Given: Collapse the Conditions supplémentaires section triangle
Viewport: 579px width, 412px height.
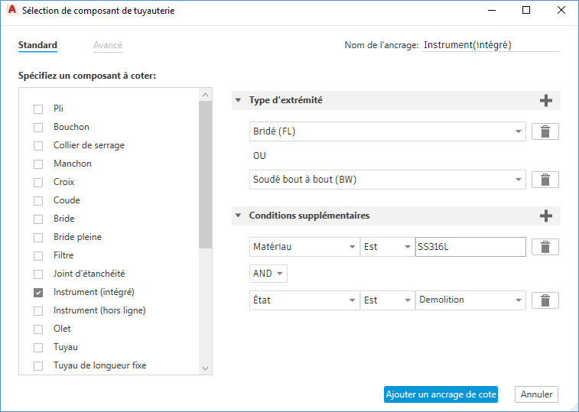Looking at the screenshot, I should (x=239, y=216).
